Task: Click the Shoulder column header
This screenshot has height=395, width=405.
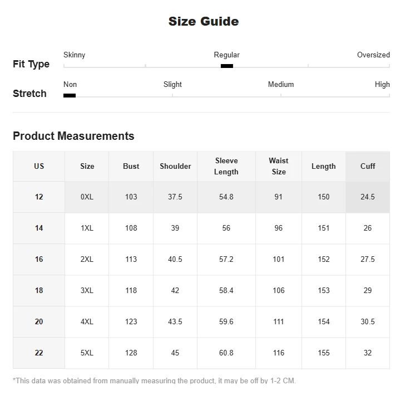Action: [175, 166]
